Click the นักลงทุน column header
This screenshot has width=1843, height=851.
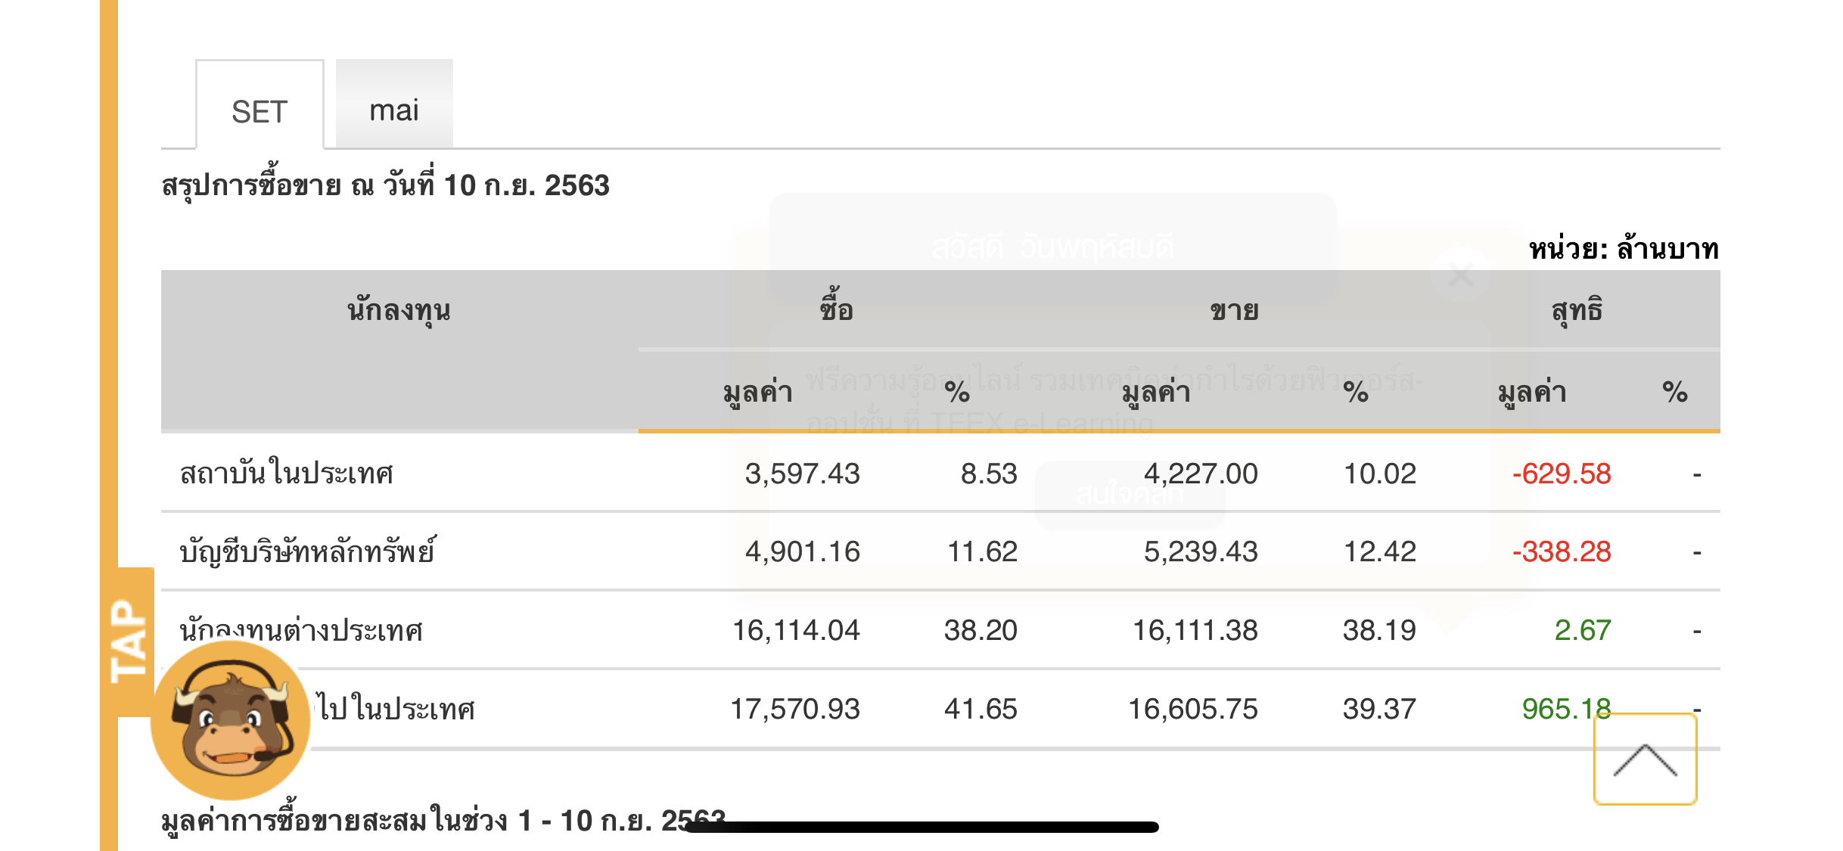tap(399, 310)
